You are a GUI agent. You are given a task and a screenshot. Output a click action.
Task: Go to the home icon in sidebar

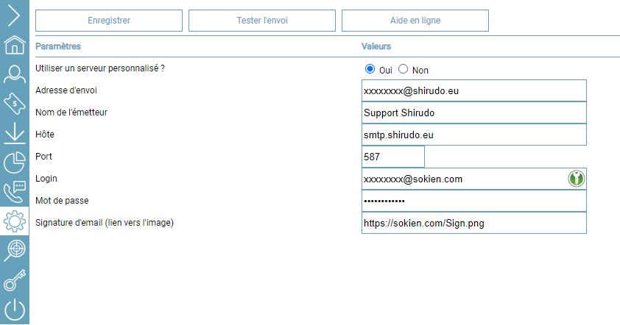[14, 45]
